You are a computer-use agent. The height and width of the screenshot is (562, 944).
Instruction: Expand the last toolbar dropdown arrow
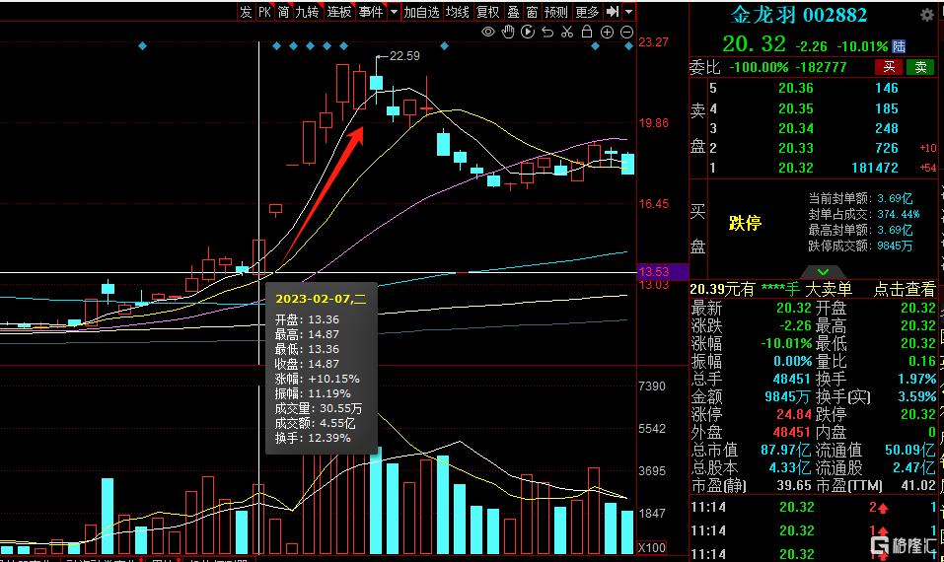628,12
